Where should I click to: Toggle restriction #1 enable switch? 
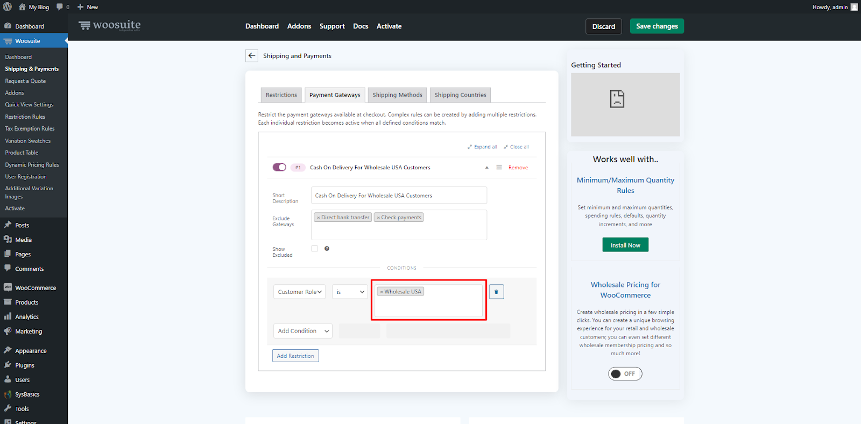[x=279, y=167]
